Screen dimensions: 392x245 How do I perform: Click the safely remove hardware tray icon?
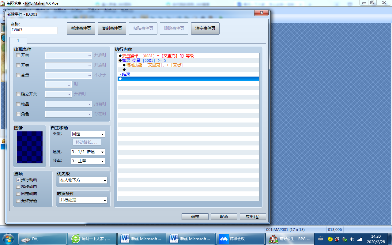coord(345,239)
